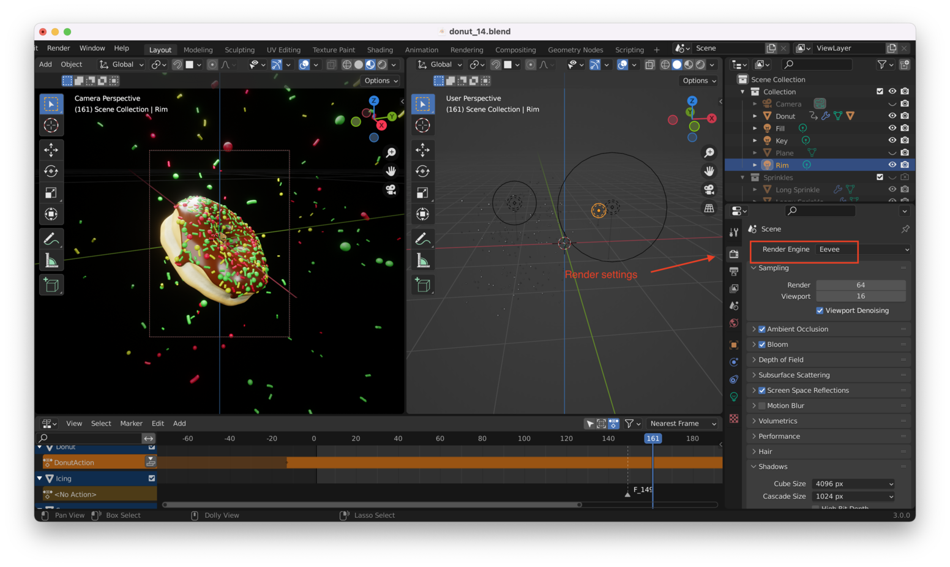Adjust the Render samples value slider

(x=861, y=284)
